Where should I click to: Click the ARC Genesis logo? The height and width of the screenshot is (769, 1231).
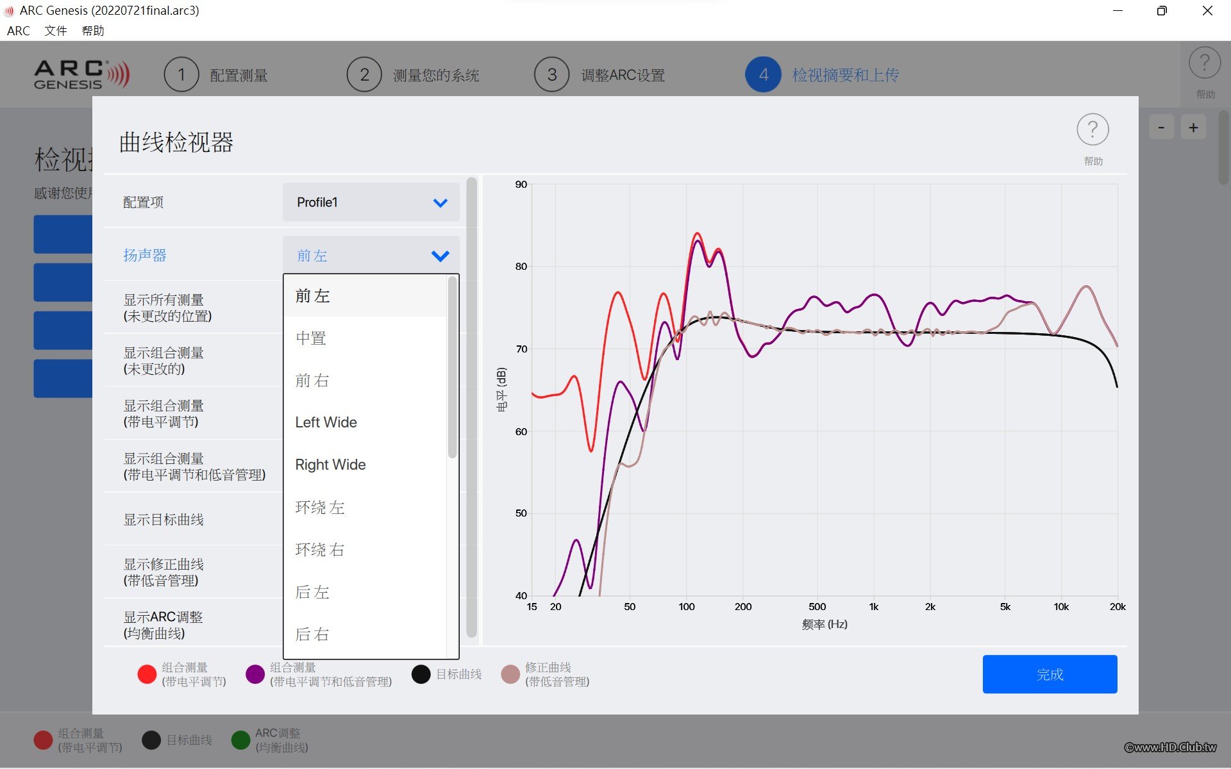[x=81, y=75]
